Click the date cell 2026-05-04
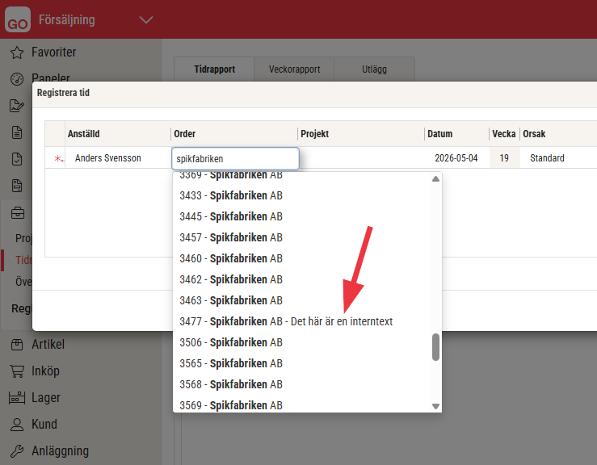The width and height of the screenshot is (597, 465). 456,158
